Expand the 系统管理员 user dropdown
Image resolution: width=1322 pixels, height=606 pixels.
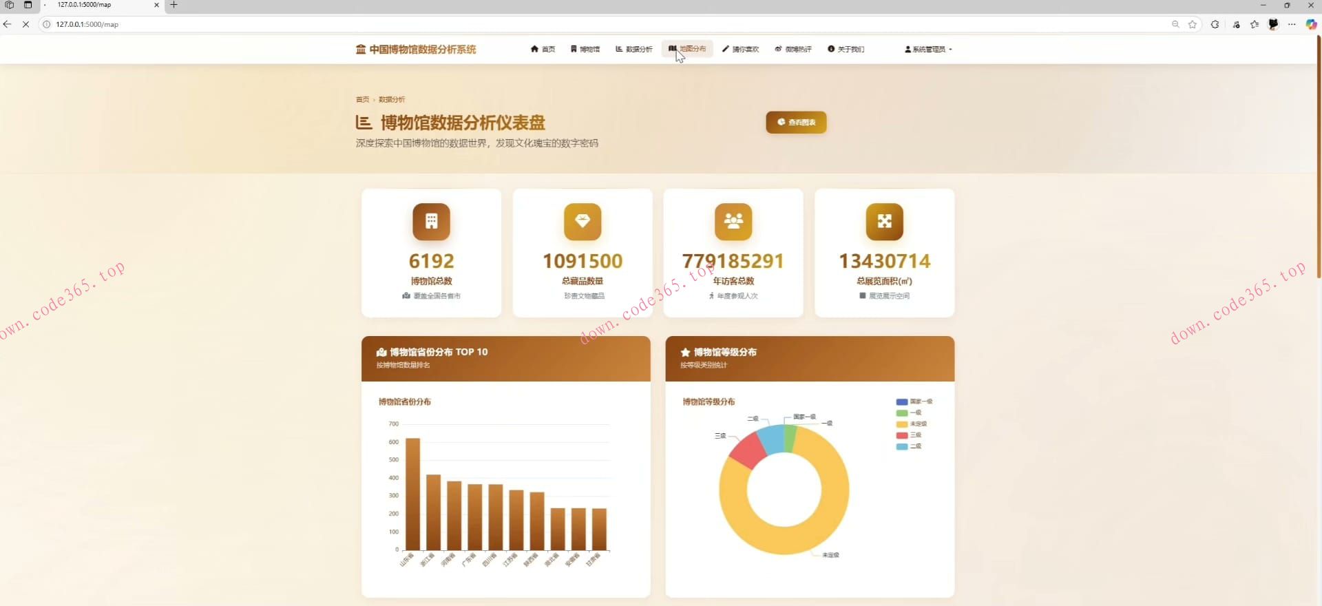tap(928, 50)
